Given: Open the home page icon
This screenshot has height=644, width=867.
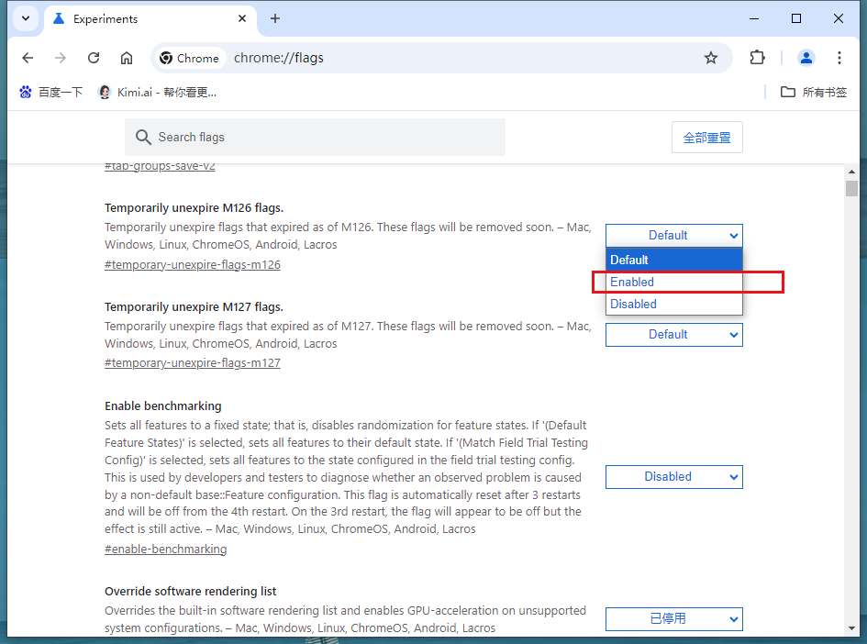Looking at the screenshot, I should pyautogui.click(x=127, y=58).
